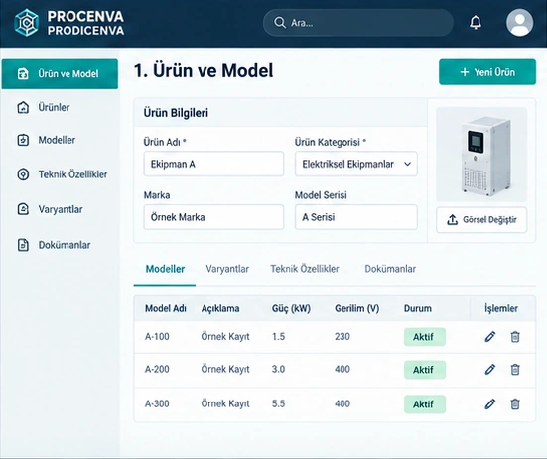Delete the A-200 model row

tap(515, 369)
